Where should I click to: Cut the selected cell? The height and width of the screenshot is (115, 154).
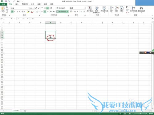pyautogui.click(x=7, y=7)
